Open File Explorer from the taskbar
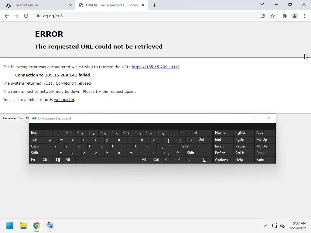The width and height of the screenshot is (311, 233). (x=23, y=226)
